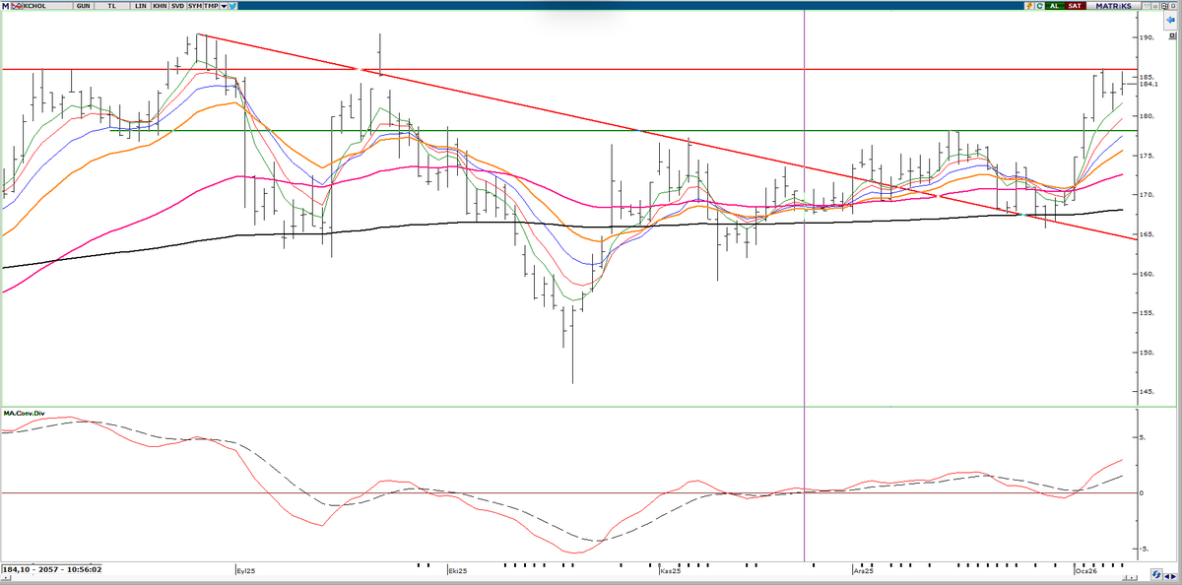This screenshot has height=585, width=1182.
Task: Click the Matriks M logo icon
Action: pos(5,6)
